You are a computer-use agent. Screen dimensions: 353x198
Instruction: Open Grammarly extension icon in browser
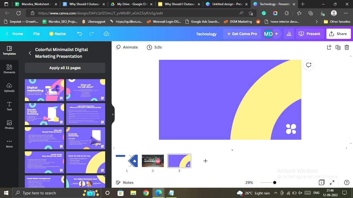264,13
